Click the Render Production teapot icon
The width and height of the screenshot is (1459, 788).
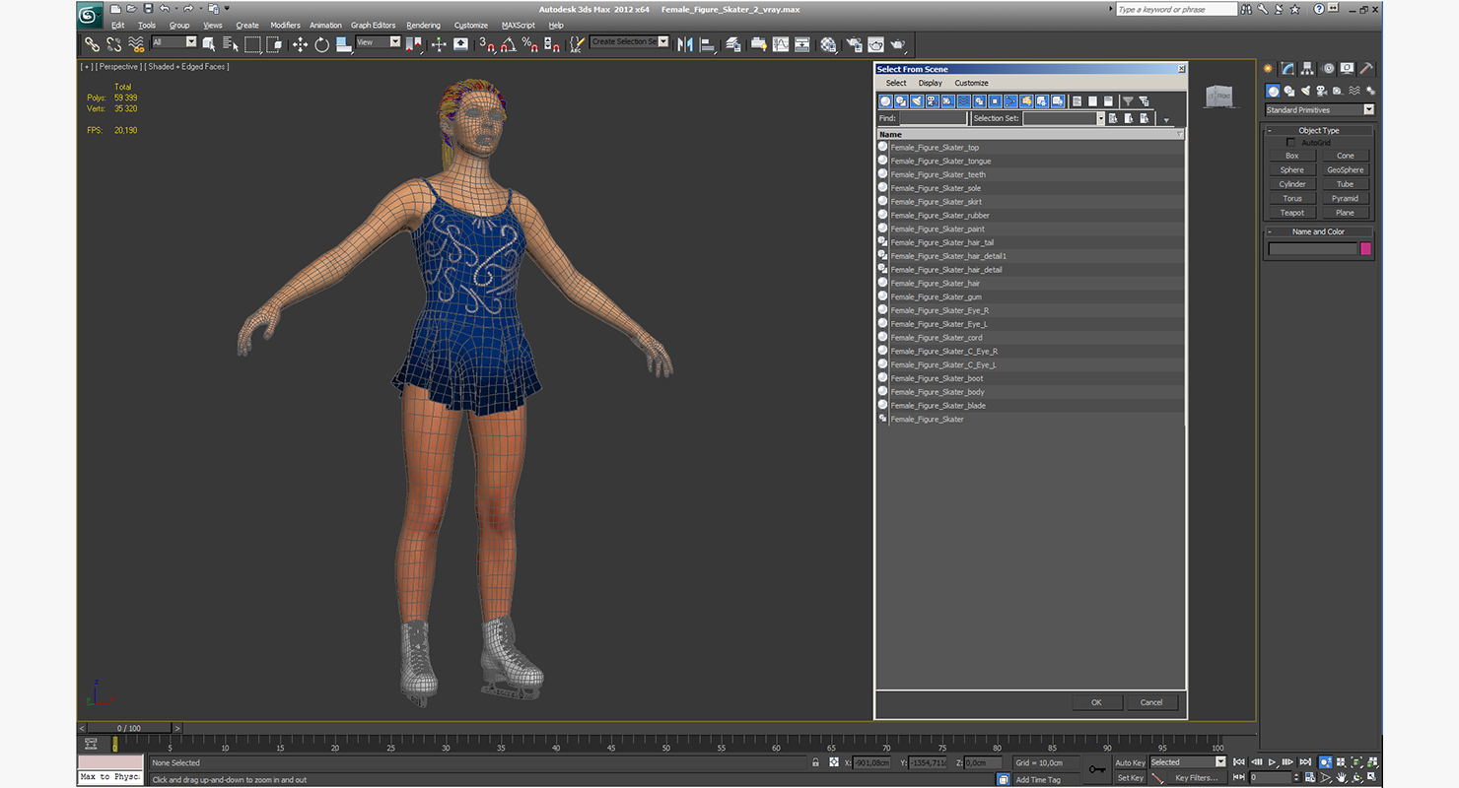point(897,43)
